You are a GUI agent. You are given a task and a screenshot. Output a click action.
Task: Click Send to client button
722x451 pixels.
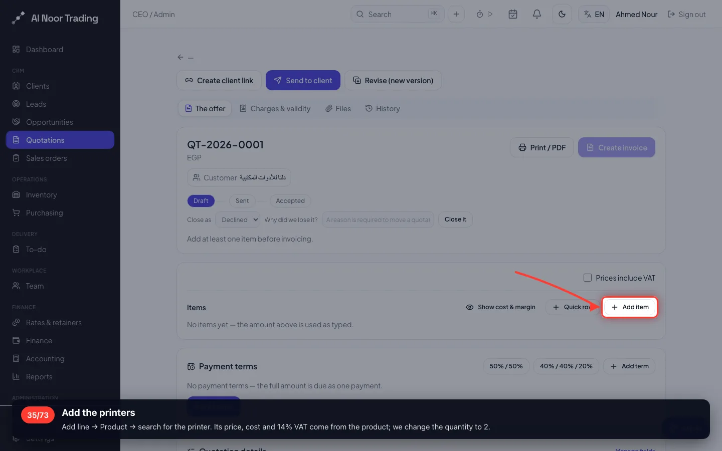303,80
